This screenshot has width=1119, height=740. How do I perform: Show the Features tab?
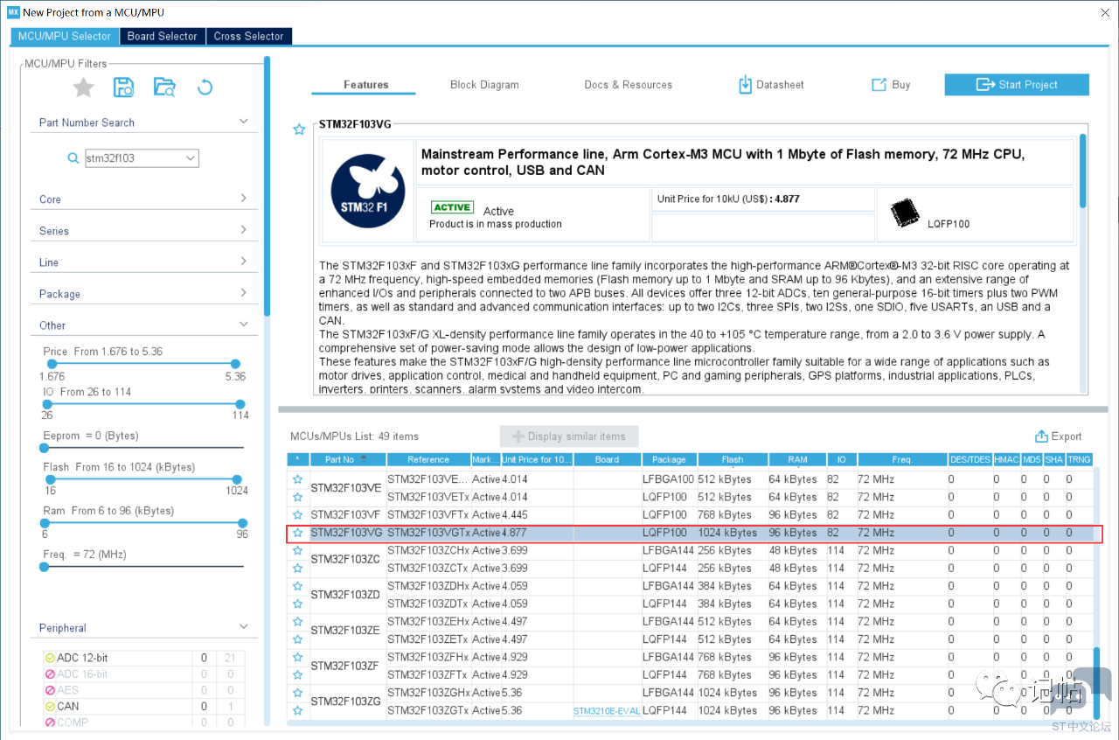coord(366,85)
